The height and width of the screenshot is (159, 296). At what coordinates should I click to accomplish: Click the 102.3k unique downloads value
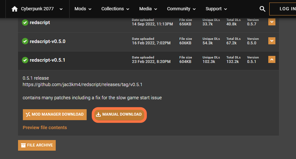point(209,62)
